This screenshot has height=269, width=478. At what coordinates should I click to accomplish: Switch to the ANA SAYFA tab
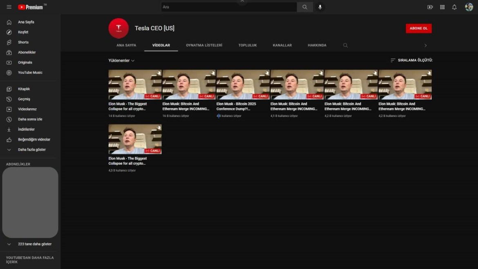126,45
